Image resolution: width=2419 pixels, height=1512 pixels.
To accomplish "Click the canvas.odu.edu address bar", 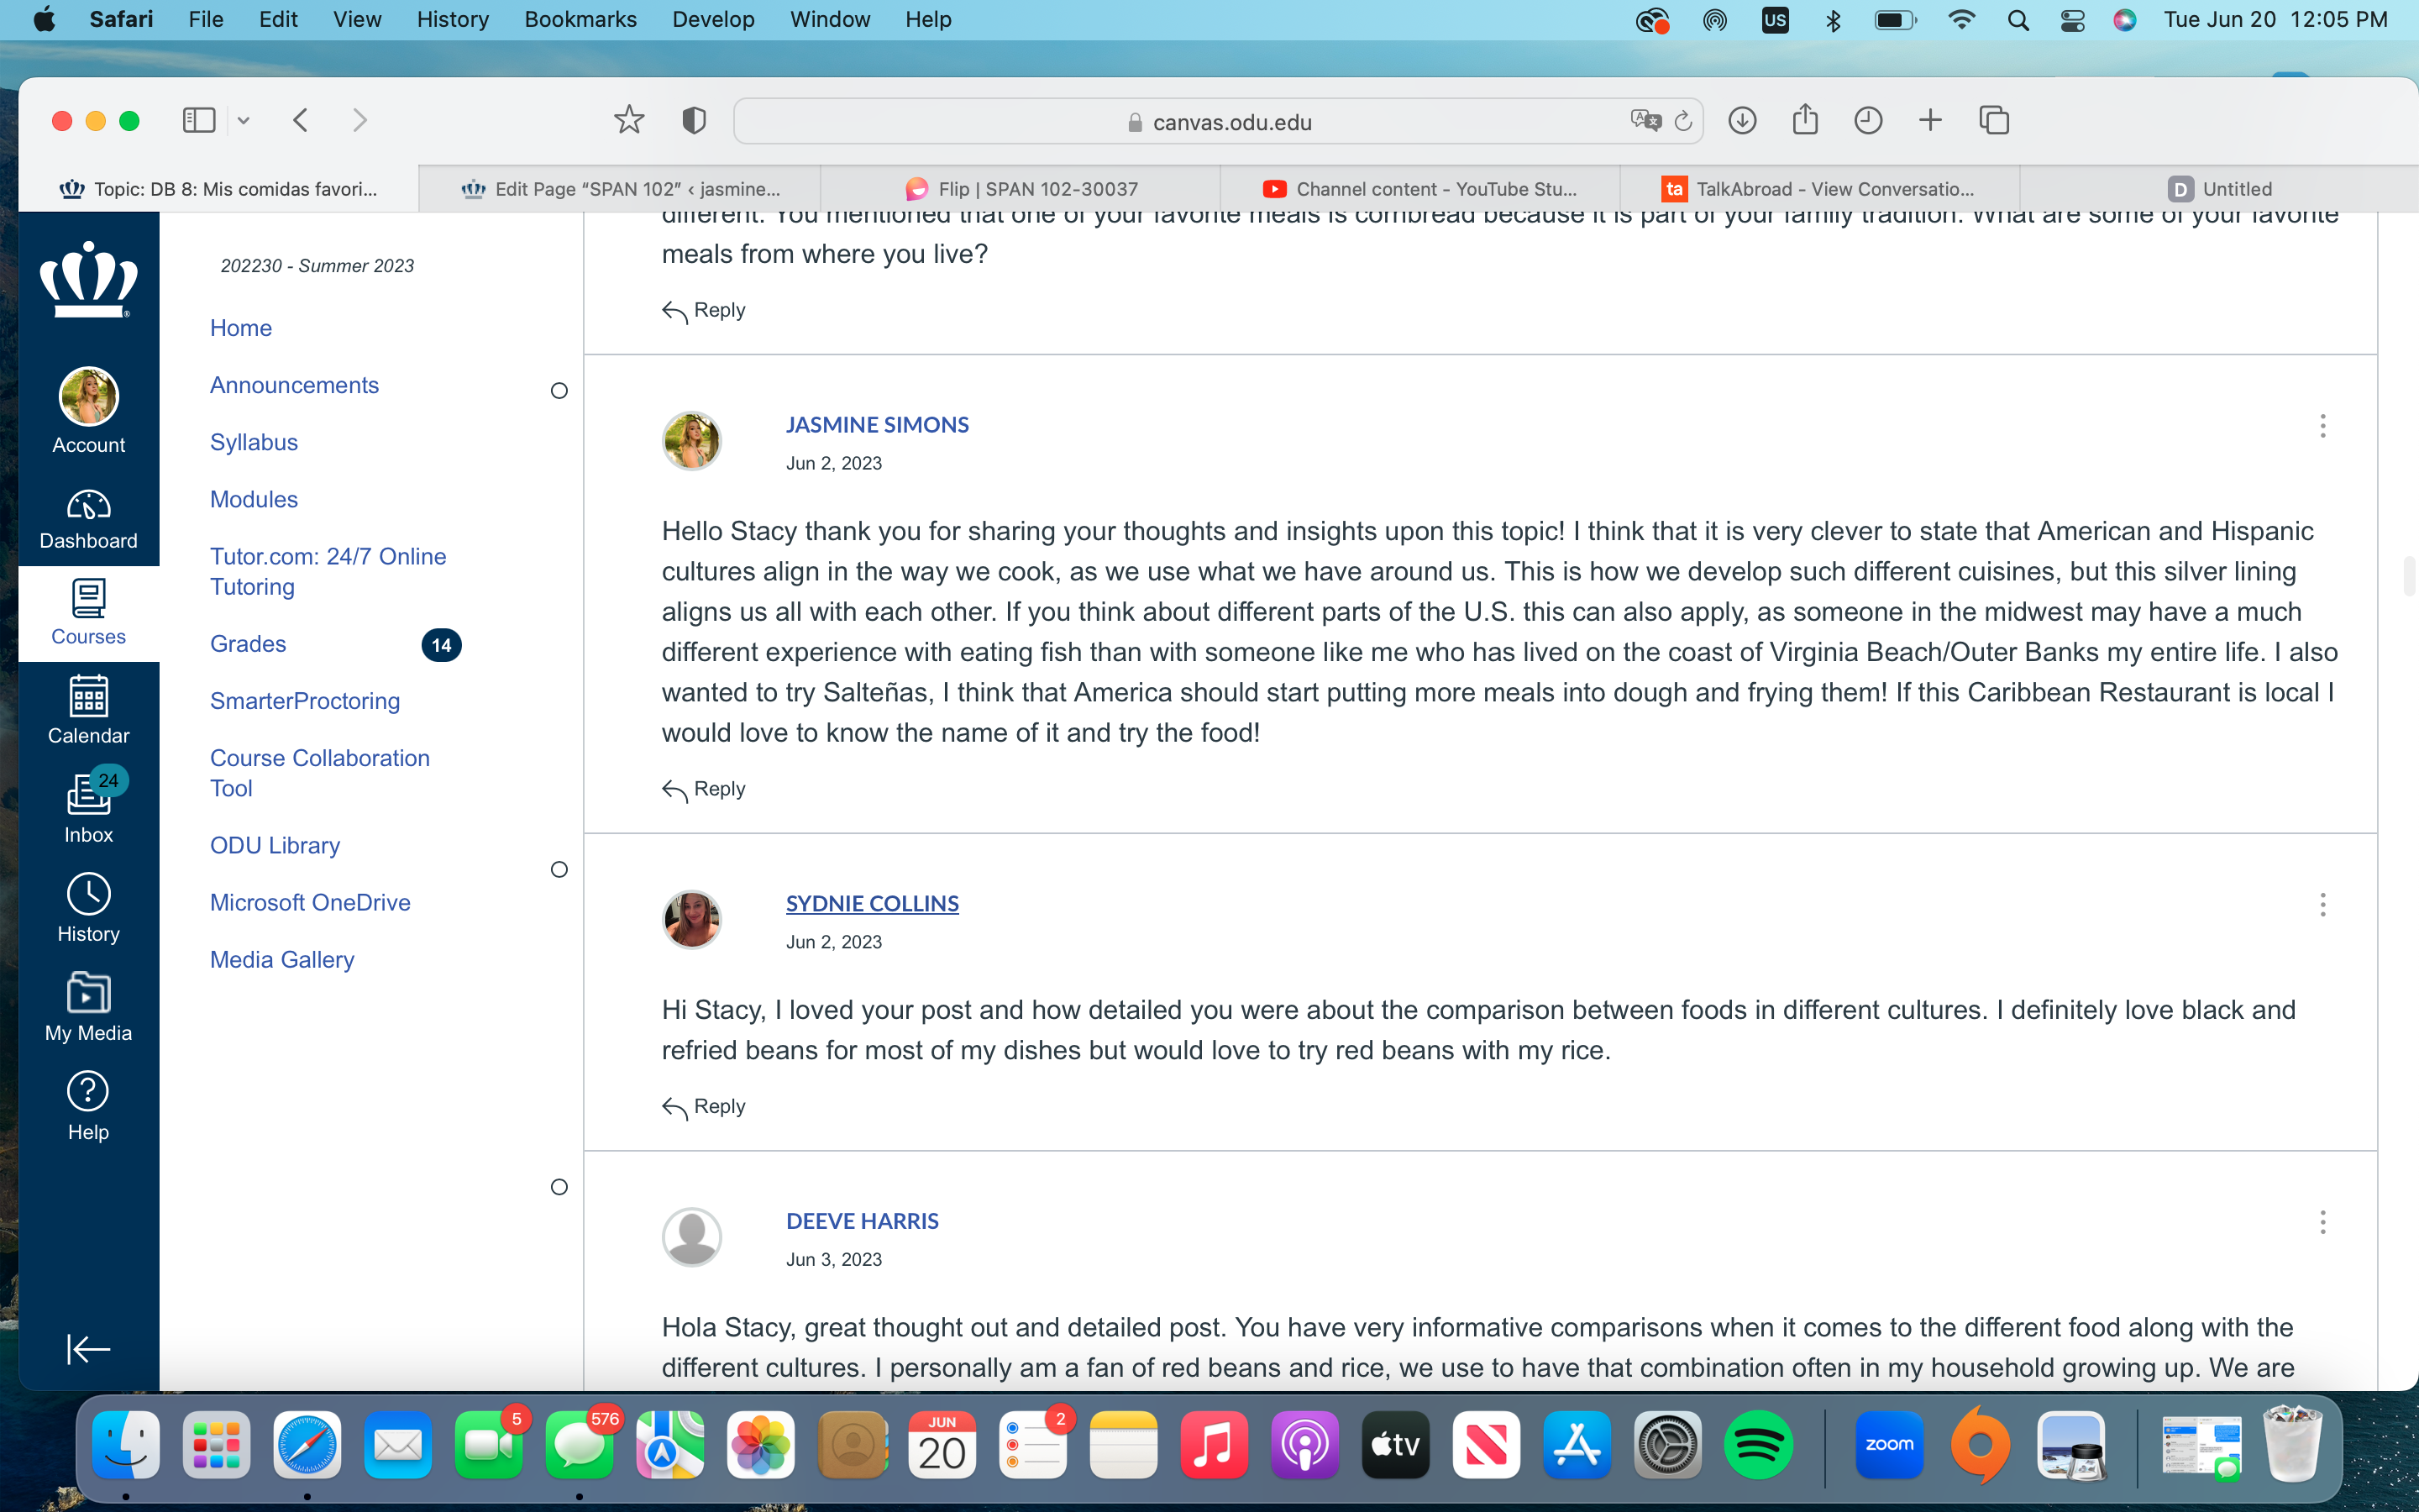I will click(x=1218, y=121).
